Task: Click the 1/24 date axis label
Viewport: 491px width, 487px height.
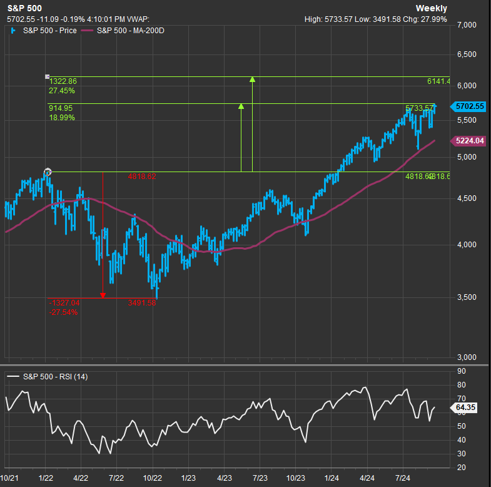Action: 332,478
